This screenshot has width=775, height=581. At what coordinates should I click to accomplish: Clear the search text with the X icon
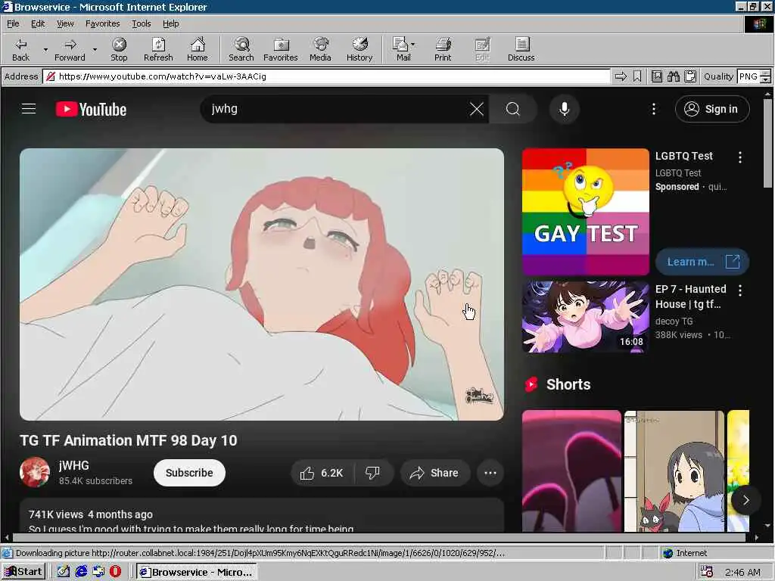pyautogui.click(x=477, y=109)
